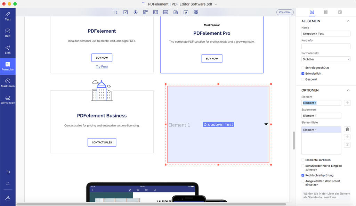This screenshot has height=206, width=356.
Task: Click the horizontal document scrollbar
Action: 151,204
